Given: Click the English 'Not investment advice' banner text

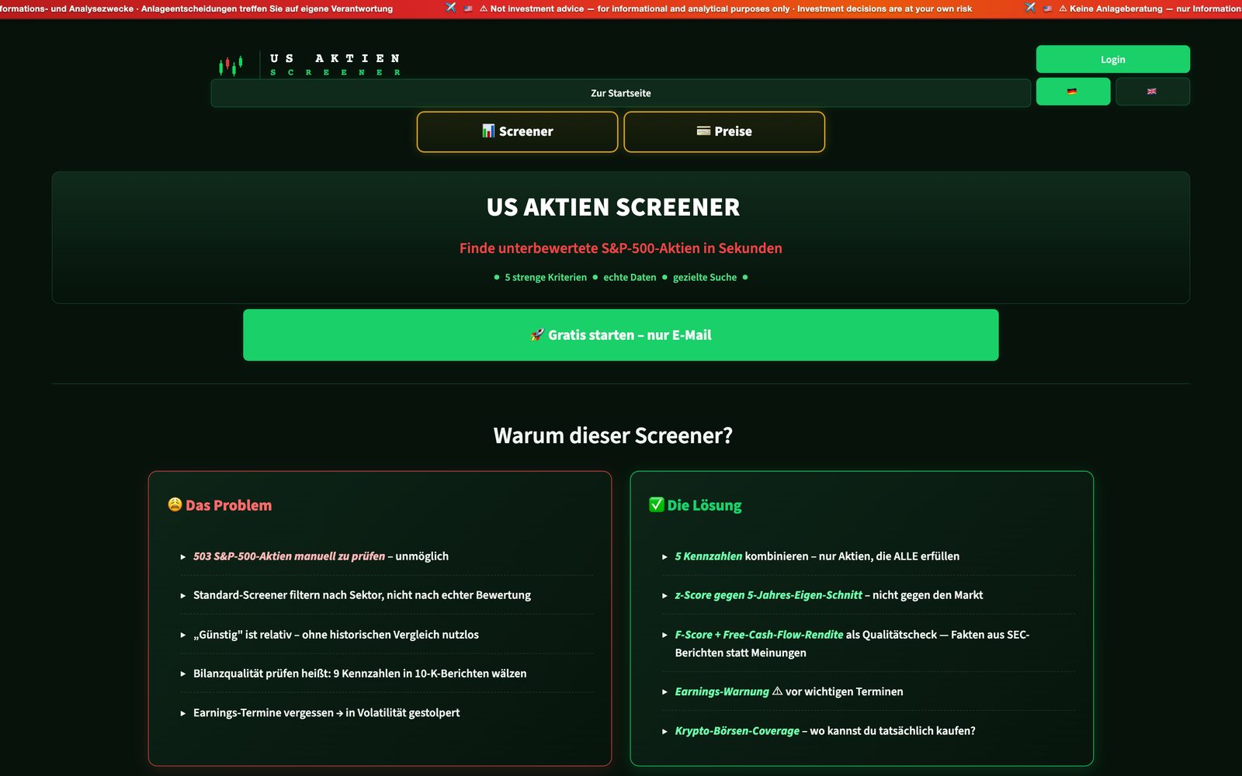Looking at the screenshot, I should (731, 9).
